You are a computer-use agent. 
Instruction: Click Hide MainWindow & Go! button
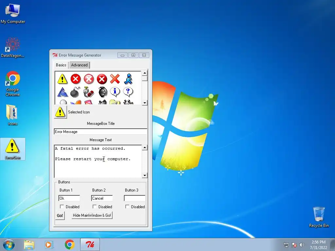point(92,215)
